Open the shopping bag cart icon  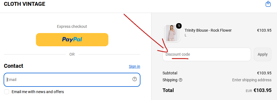(x=268, y=4)
